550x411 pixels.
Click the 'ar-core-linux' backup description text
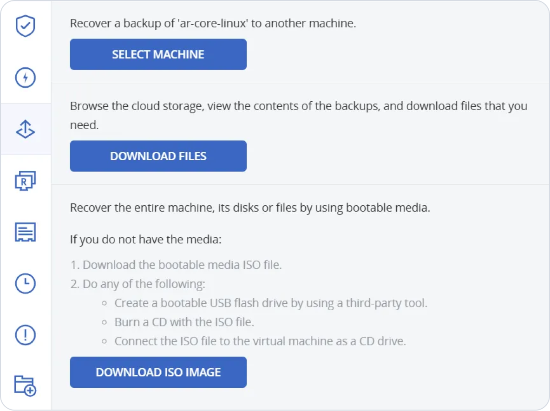(213, 23)
